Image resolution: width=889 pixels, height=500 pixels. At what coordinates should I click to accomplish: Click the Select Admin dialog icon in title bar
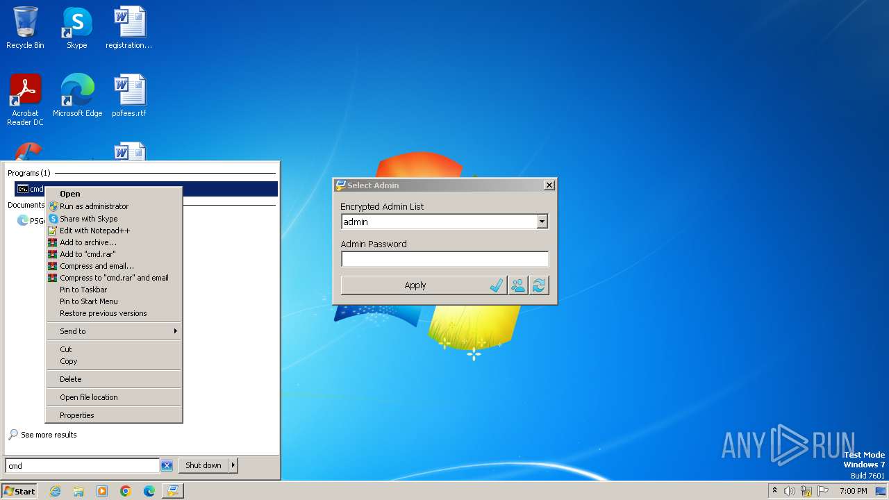(340, 185)
